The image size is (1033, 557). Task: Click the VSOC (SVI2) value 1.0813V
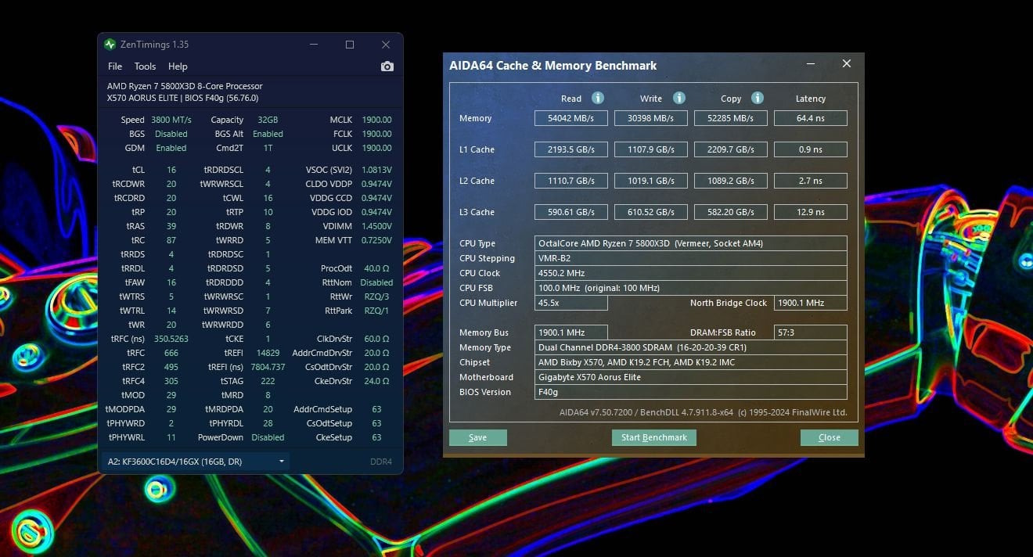click(376, 170)
